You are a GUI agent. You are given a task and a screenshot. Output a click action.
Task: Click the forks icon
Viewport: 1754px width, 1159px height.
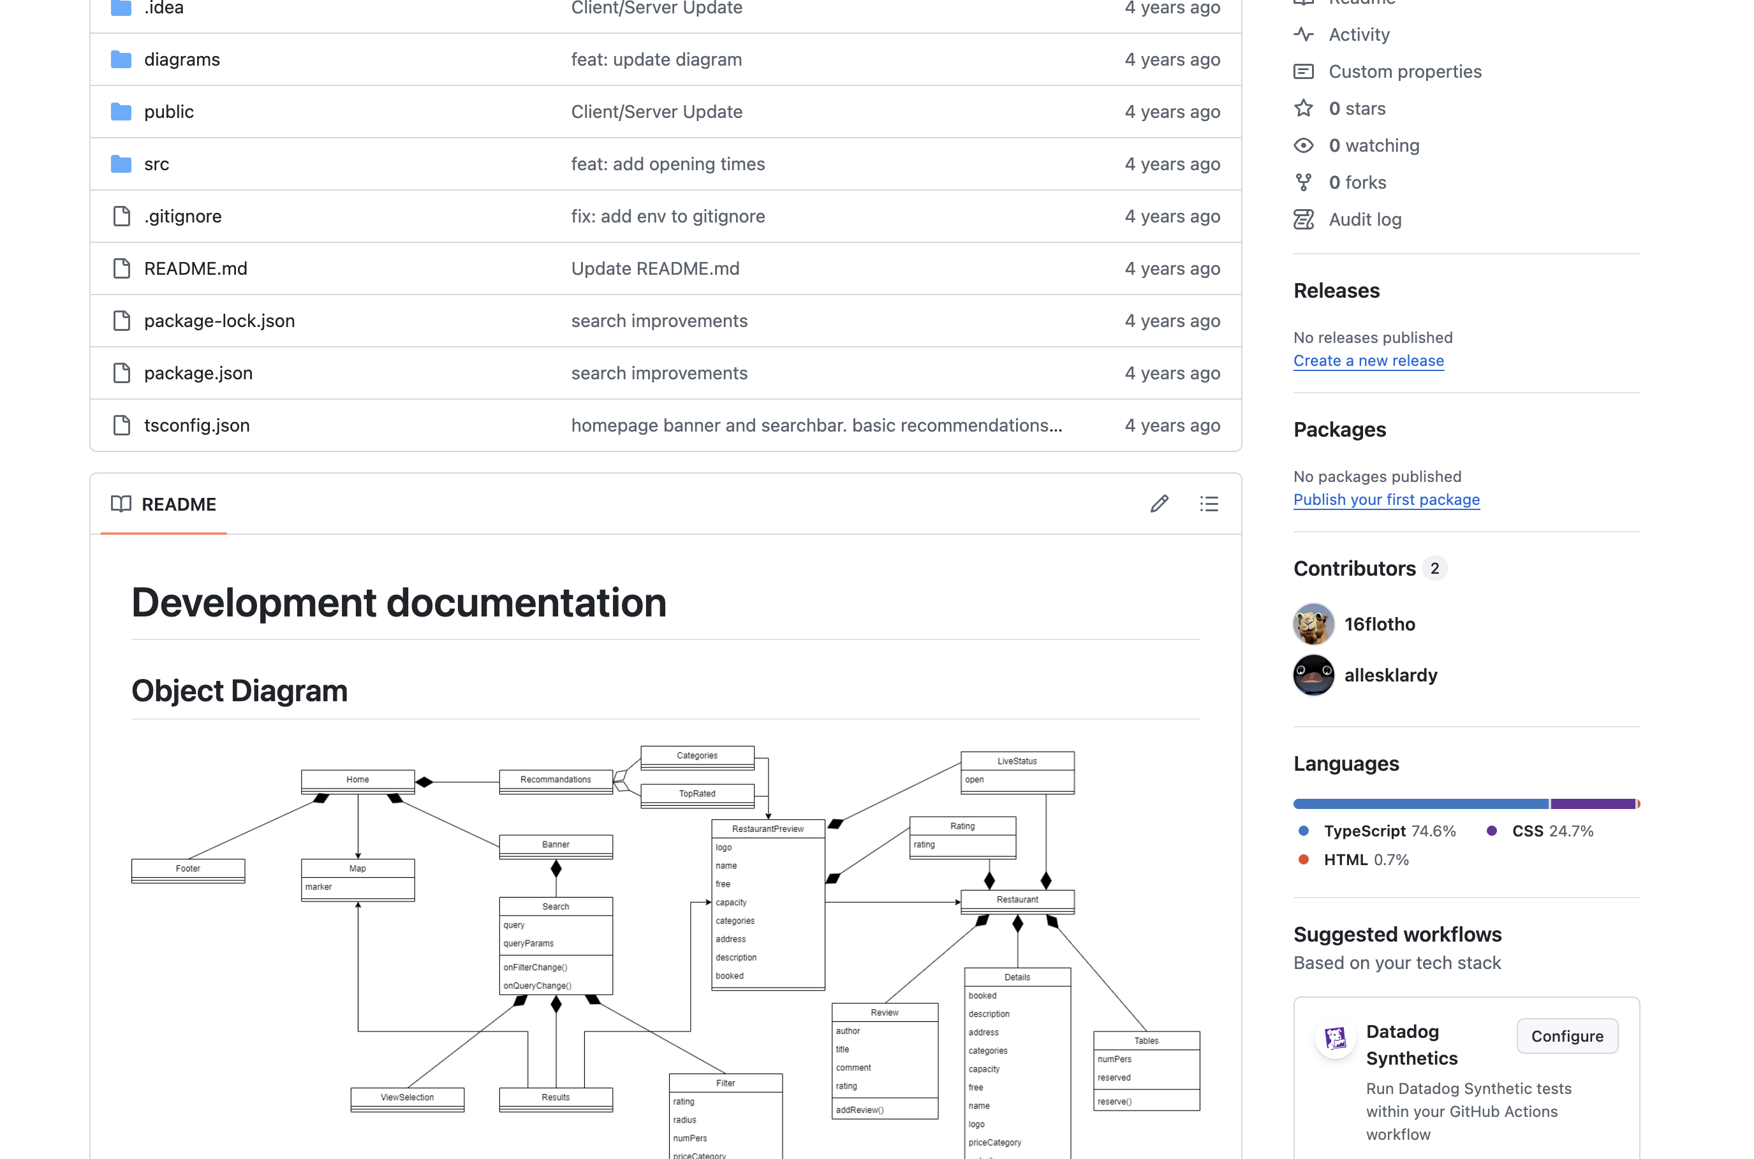click(x=1303, y=182)
